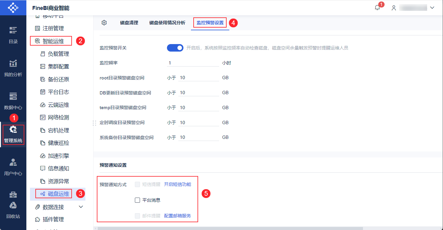Screen dimensions: 443x230
Task: Turn off the 监控预警开关 toggle
Action: tap(175, 48)
